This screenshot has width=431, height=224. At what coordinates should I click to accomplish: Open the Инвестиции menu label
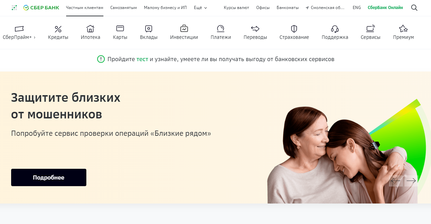click(184, 37)
